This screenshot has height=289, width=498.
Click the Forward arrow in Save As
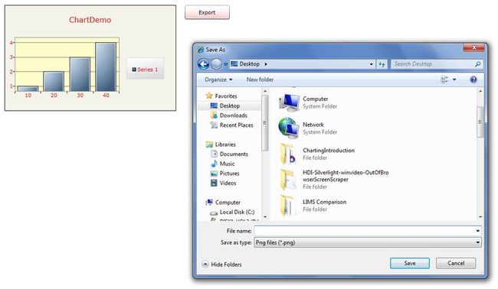click(216, 64)
